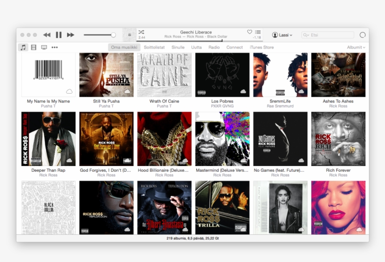Select the Oma musiikki tab
This screenshot has height=262, width=385.
point(124,47)
